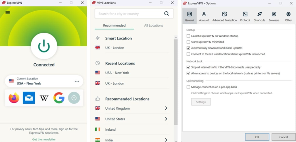Expand the United Kingdom locations
This screenshot has width=296, height=142.
pyautogui.click(x=166, y=108)
